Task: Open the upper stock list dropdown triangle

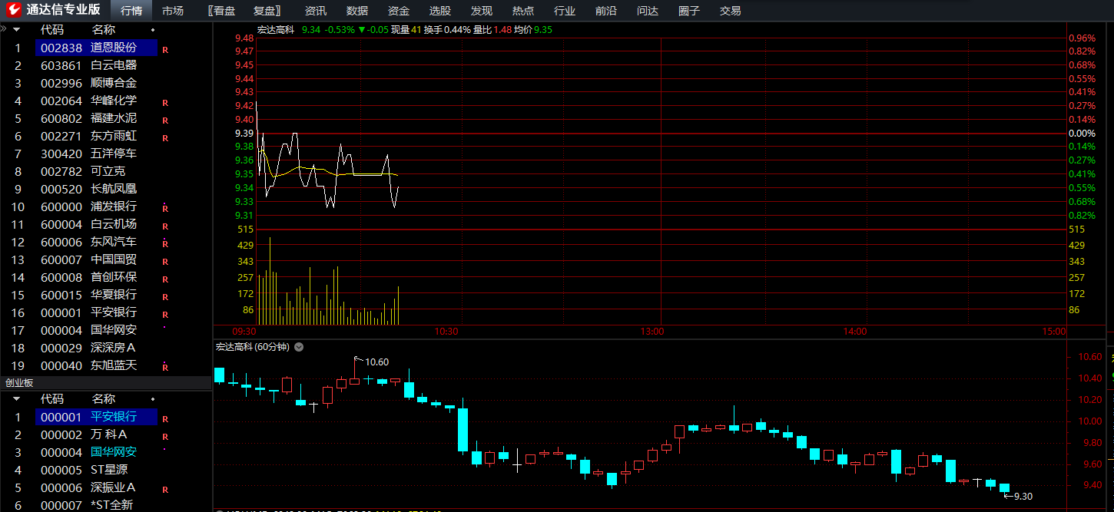Action: pos(16,30)
